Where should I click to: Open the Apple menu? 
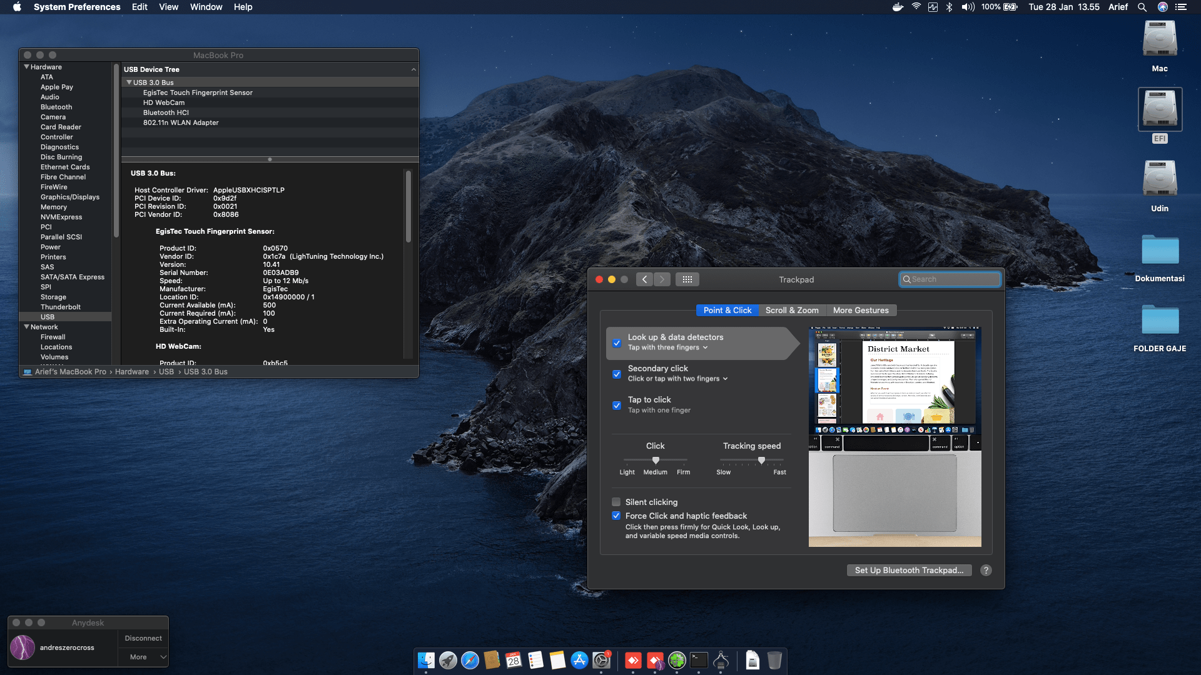(x=17, y=7)
